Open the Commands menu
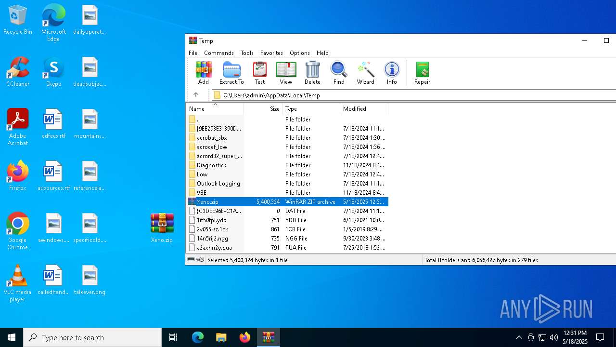 (219, 53)
